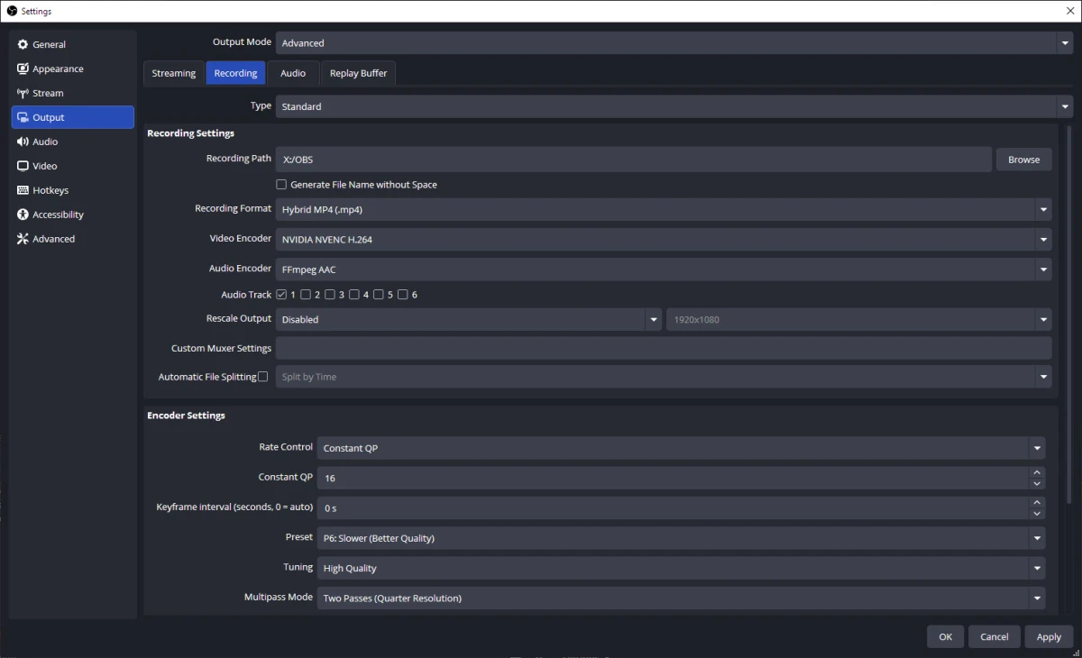Open the Preset dropdown
1082x658 pixels.
[681, 538]
